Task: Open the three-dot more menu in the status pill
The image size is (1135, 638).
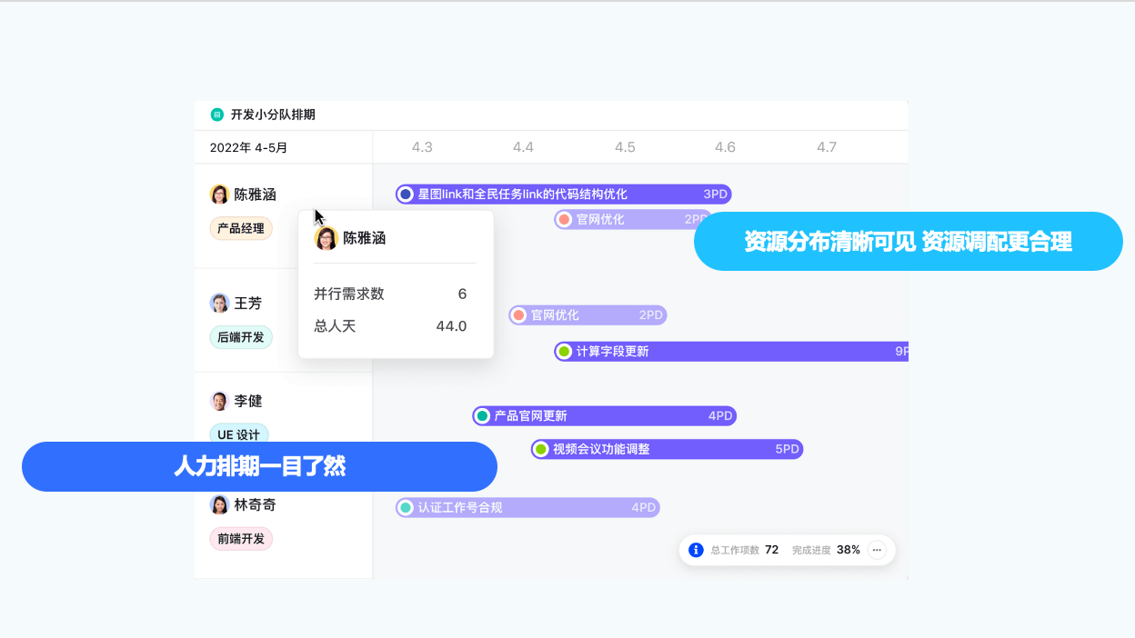Action: pos(876,550)
